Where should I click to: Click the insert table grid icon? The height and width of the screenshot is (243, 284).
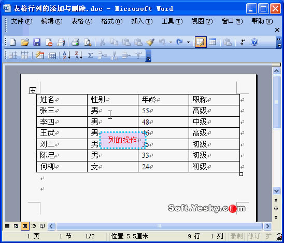pos(212,42)
